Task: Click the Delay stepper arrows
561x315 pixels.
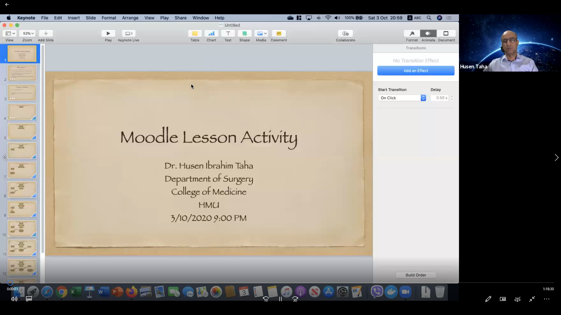Action: (452, 98)
